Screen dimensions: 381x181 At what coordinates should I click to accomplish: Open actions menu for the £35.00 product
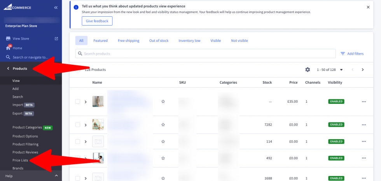click(x=364, y=102)
